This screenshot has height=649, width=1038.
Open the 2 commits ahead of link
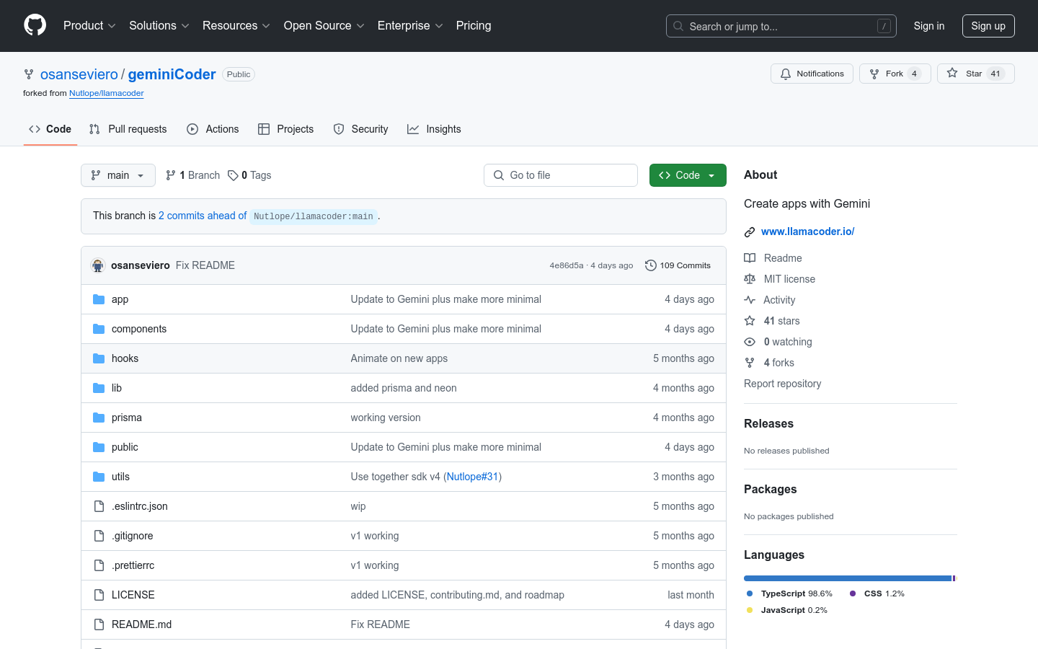(x=203, y=216)
